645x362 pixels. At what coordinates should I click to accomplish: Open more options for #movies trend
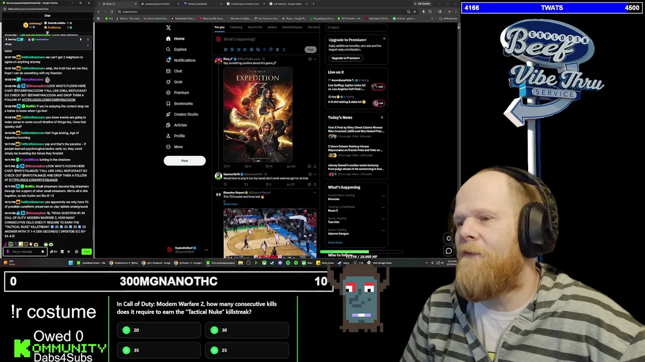point(383,196)
